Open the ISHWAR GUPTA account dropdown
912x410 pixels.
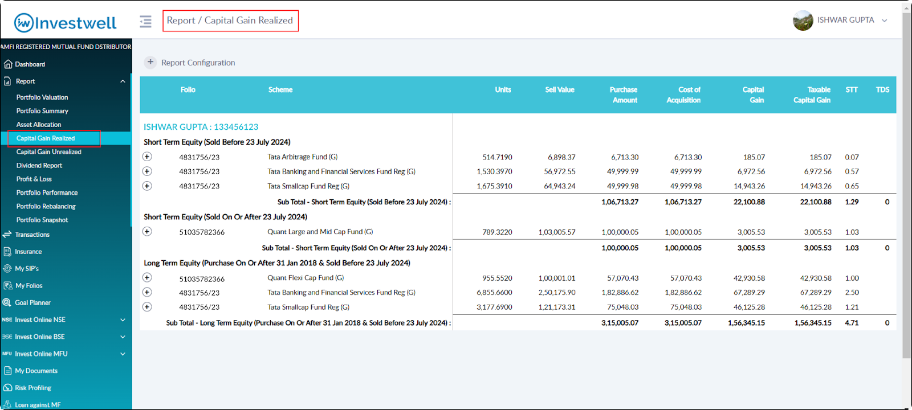point(884,20)
